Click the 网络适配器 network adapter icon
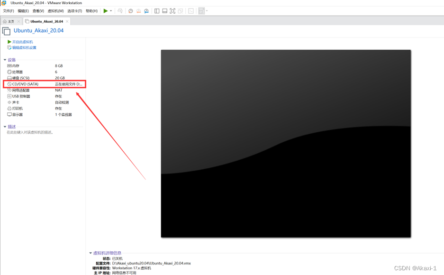The image size is (444, 275). tap(9, 90)
